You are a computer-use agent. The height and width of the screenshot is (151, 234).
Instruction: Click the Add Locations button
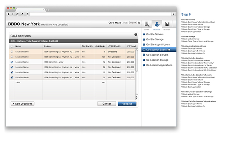(23, 104)
